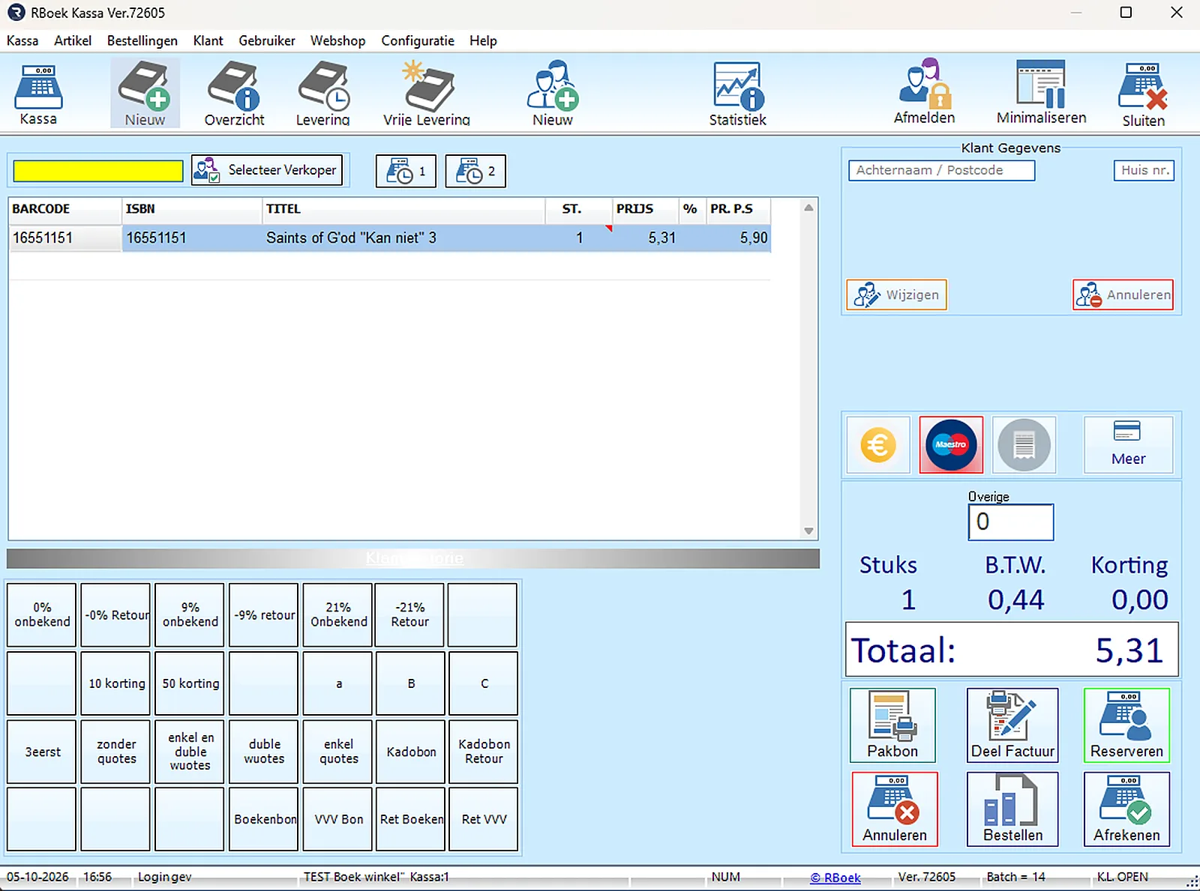The image size is (1200, 891).
Task: Choose cash euro payment icon
Action: pyautogui.click(x=878, y=445)
